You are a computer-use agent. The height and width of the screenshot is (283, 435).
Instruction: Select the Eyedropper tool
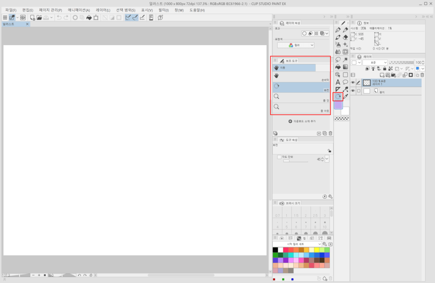pos(345,96)
